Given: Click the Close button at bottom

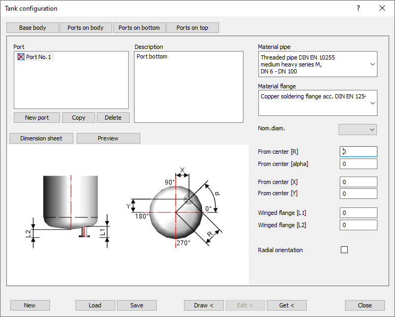Looking at the screenshot, I should 365,305.
